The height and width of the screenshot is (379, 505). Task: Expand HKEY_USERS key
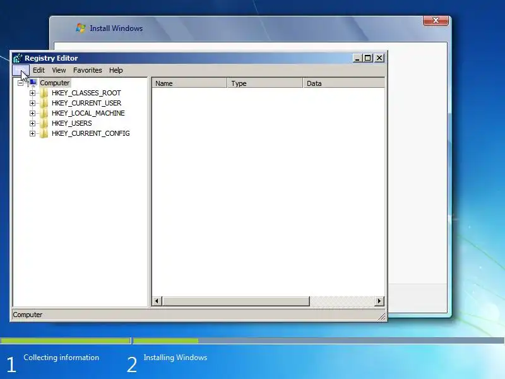coord(32,123)
